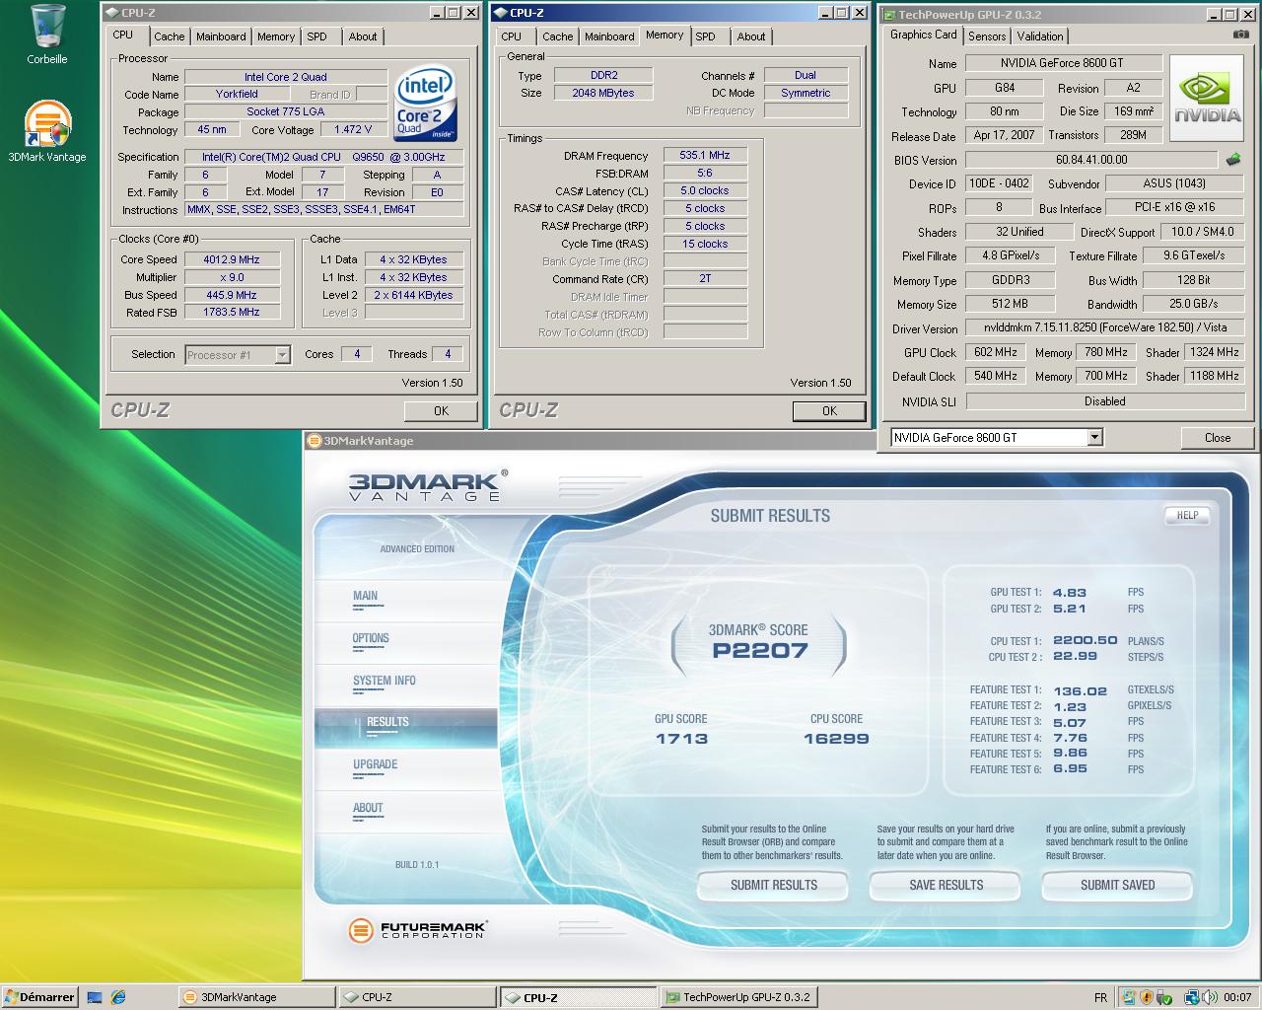Open Internet Explorer from quick launch

pos(118,997)
